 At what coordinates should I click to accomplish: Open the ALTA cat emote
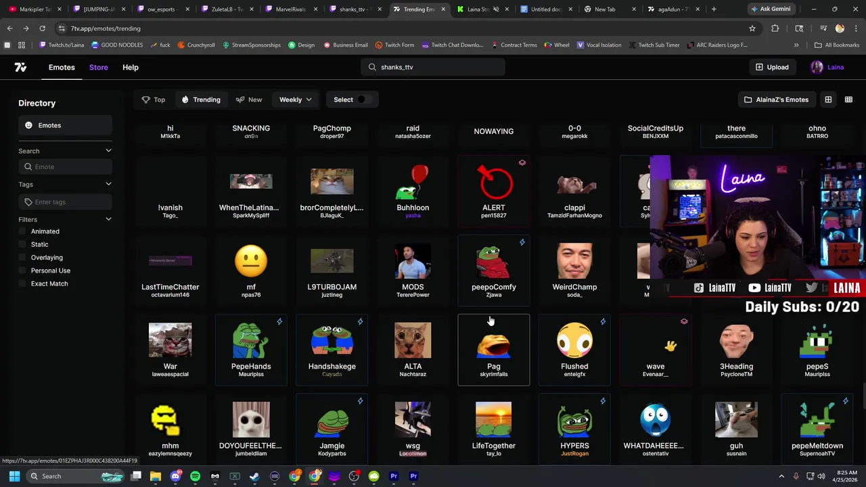coord(413,349)
